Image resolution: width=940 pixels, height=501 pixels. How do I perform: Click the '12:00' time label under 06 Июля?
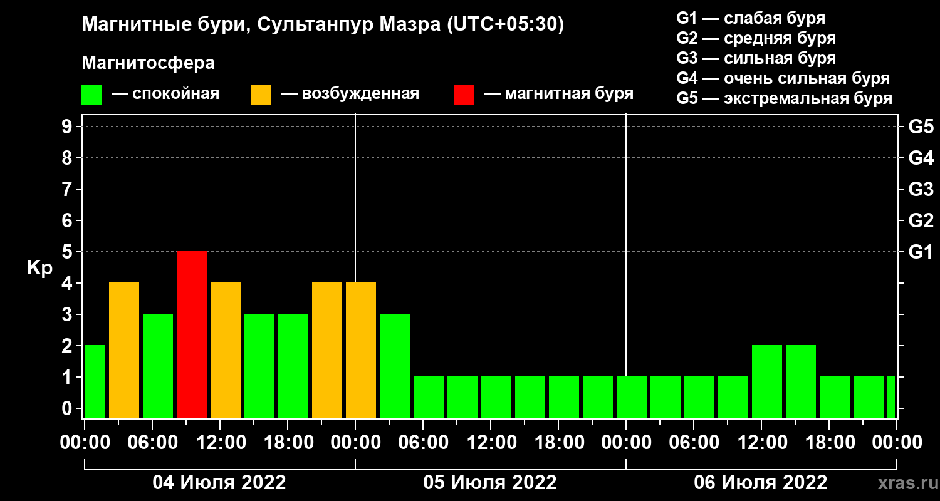click(x=761, y=443)
